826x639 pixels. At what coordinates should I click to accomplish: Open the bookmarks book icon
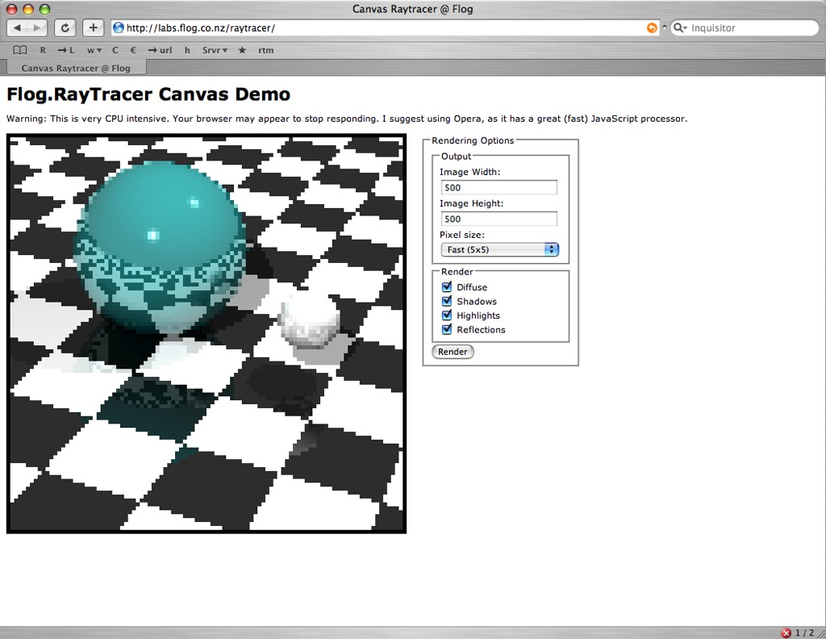(x=20, y=50)
